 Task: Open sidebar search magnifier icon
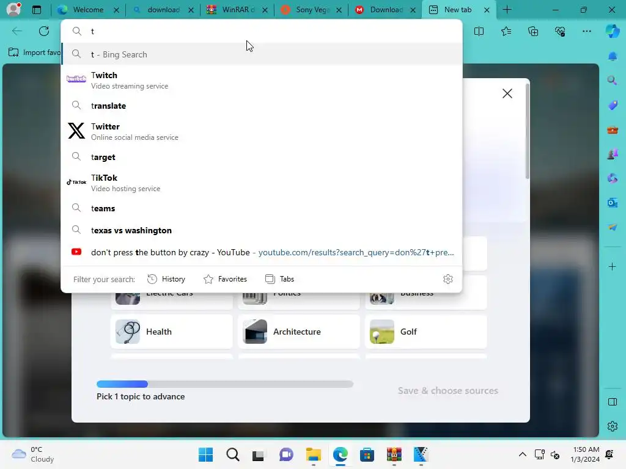click(613, 81)
